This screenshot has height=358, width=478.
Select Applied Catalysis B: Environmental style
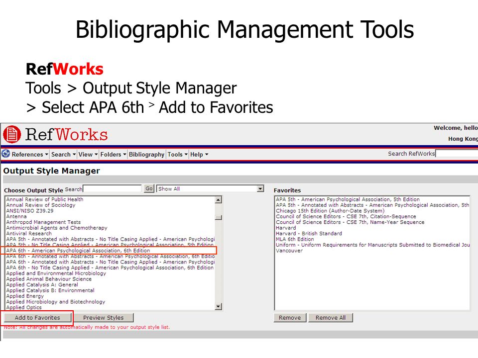(50, 290)
